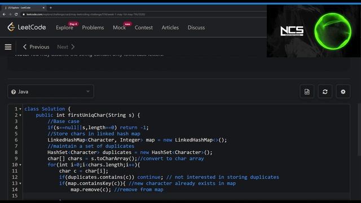Viewport: 361px width, 203px height.
Task: Open editor settings gear
Action: point(343,91)
